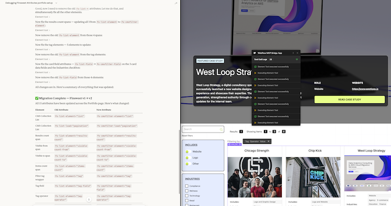The height and width of the screenshot is (206, 391).
Task: Expand Element tool under 'from those 4 spans'
Action: [x=42, y=40]
